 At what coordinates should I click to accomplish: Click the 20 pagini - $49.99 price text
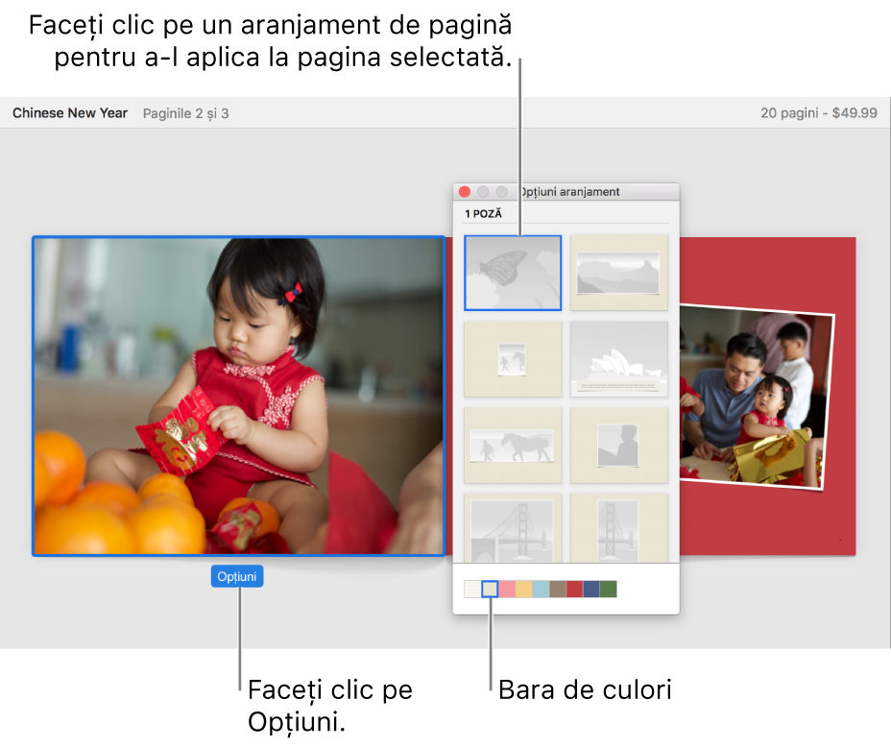[819, 113]
